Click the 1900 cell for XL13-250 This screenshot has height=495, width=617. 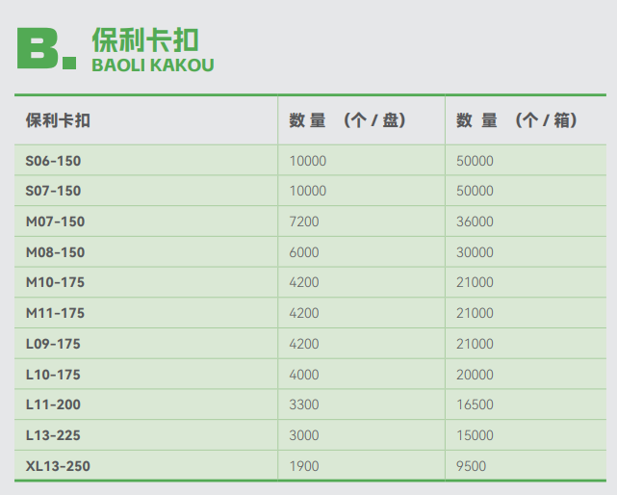[304, 466]
